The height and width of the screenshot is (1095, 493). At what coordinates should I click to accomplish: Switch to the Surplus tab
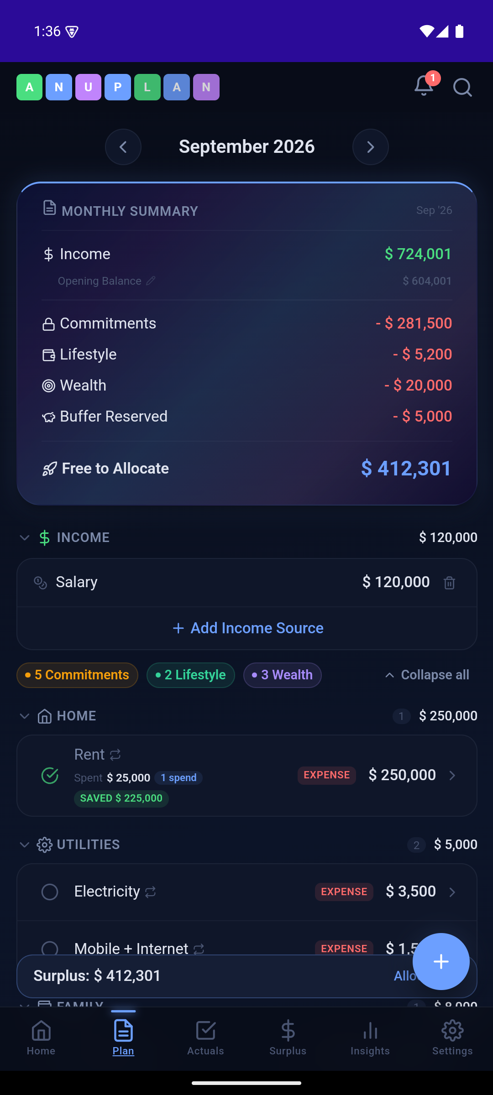(x=288, y=1038)
